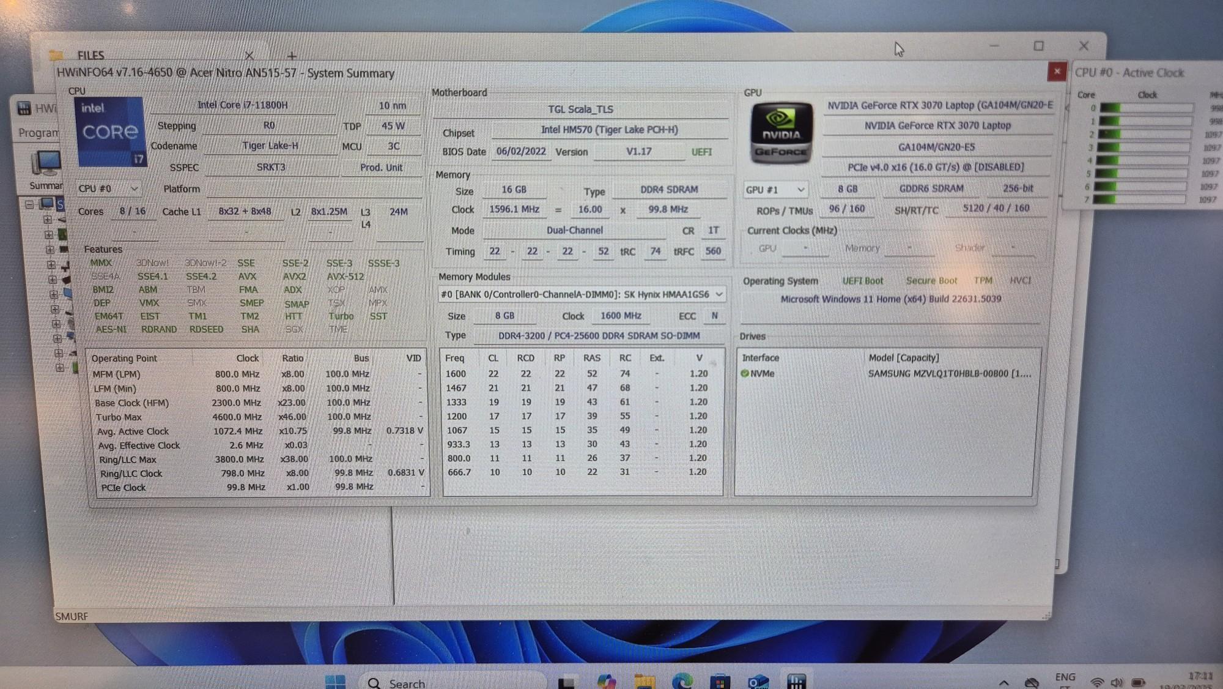Open the CPU #0 selector dropdown
Viewport: 1223px width, 689px height.
108,188
